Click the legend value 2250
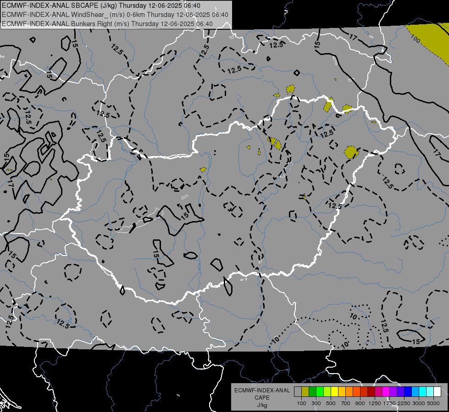This screenshot has width=449, height=412. 404,403
